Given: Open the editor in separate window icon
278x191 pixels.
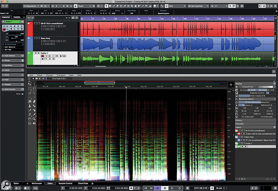Looking at the screenshot, I should point(274,72).
